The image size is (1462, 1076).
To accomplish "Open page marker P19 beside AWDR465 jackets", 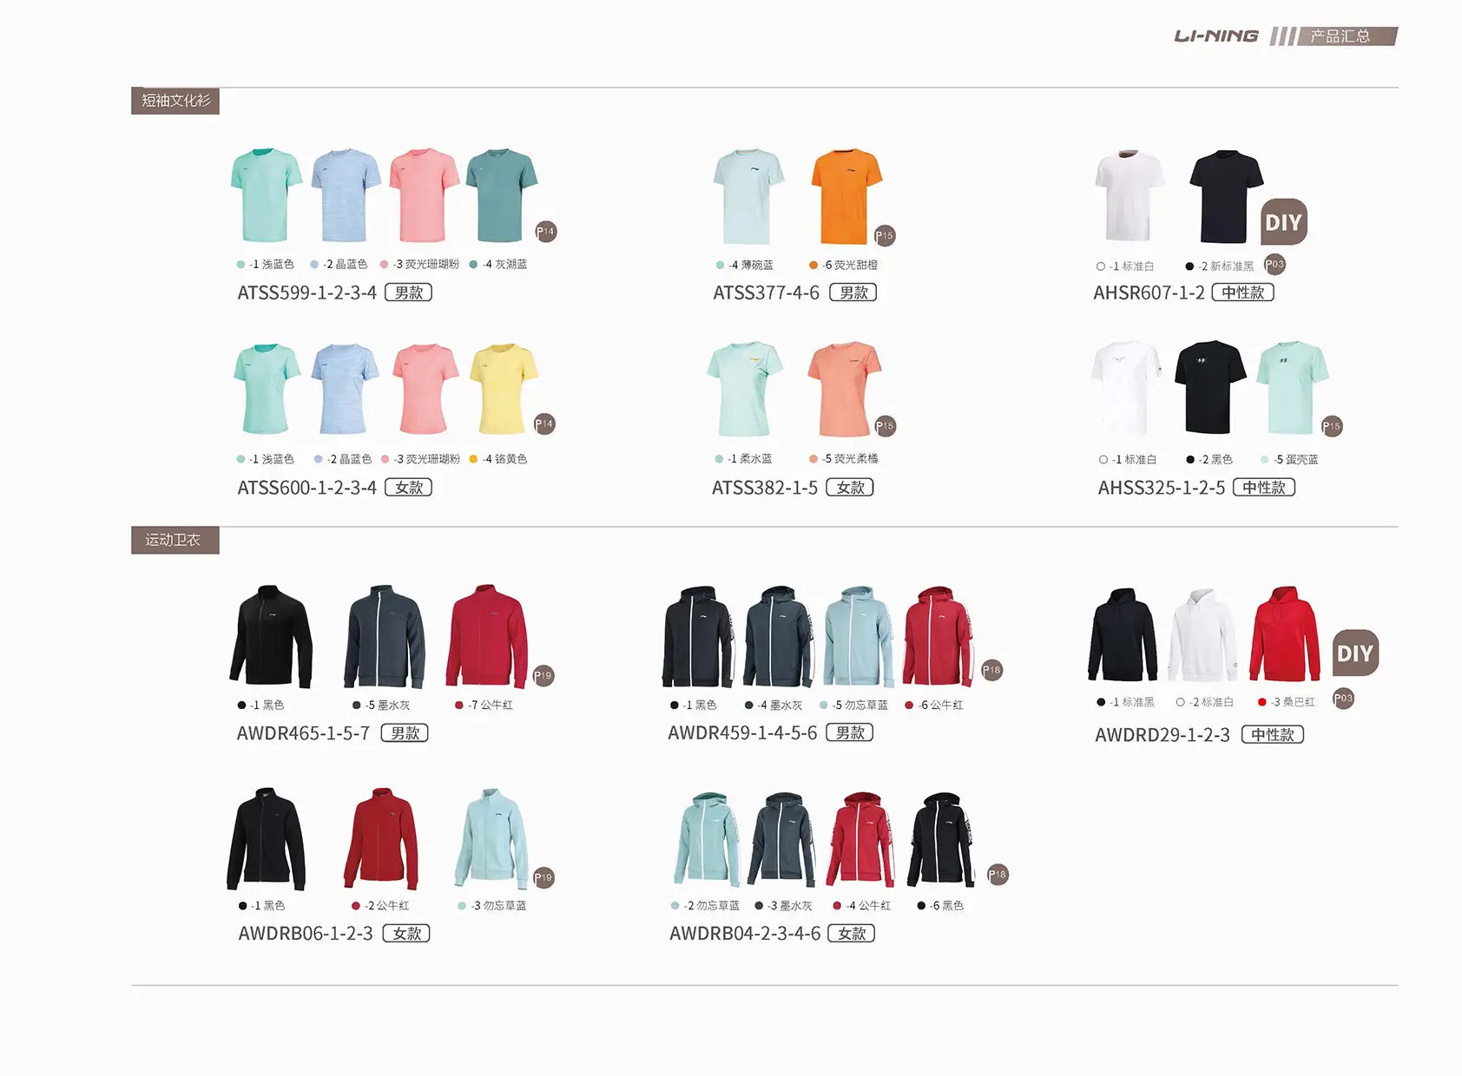I will point(543,676).
